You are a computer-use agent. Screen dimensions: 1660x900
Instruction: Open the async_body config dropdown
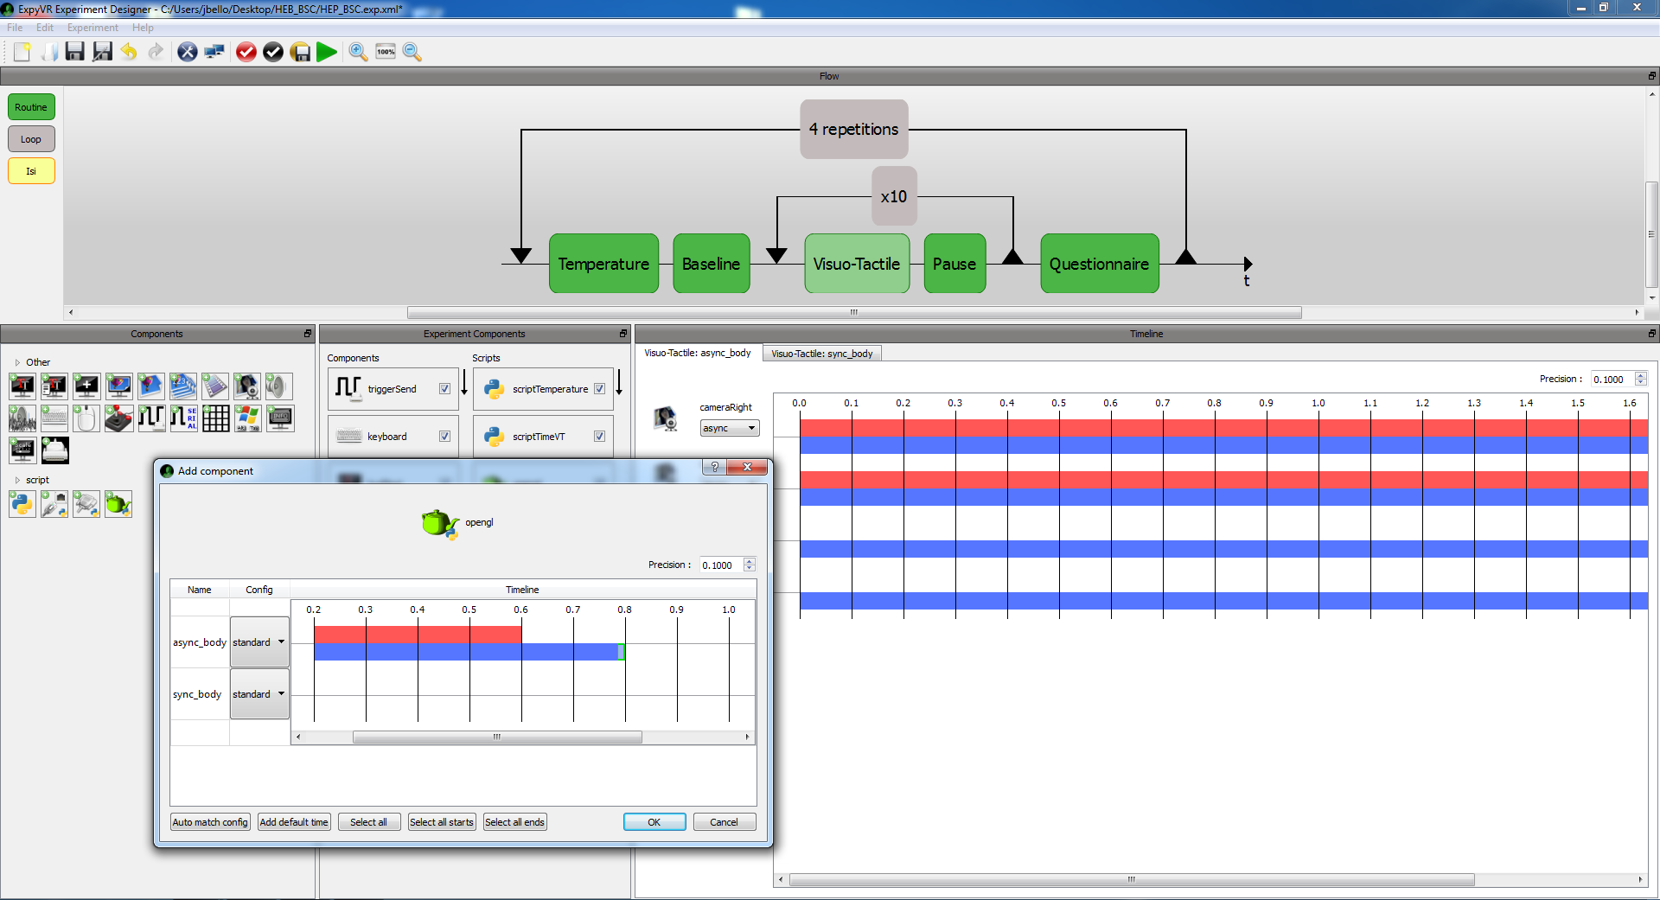[x=259, y=642]
